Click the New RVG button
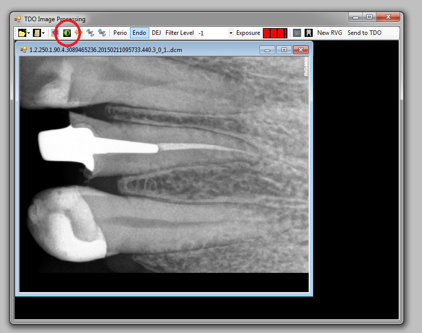 (329, 33)
